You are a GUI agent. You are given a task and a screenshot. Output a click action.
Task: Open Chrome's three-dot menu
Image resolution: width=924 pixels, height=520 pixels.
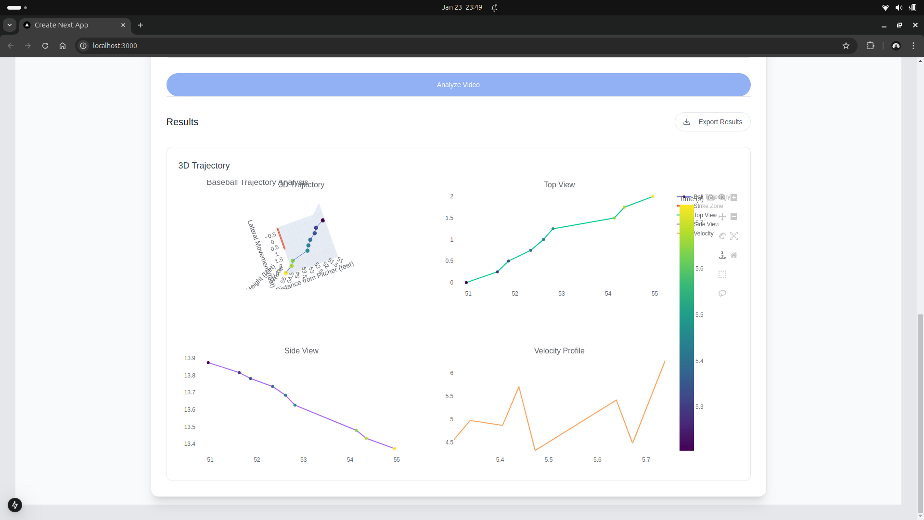913,46
